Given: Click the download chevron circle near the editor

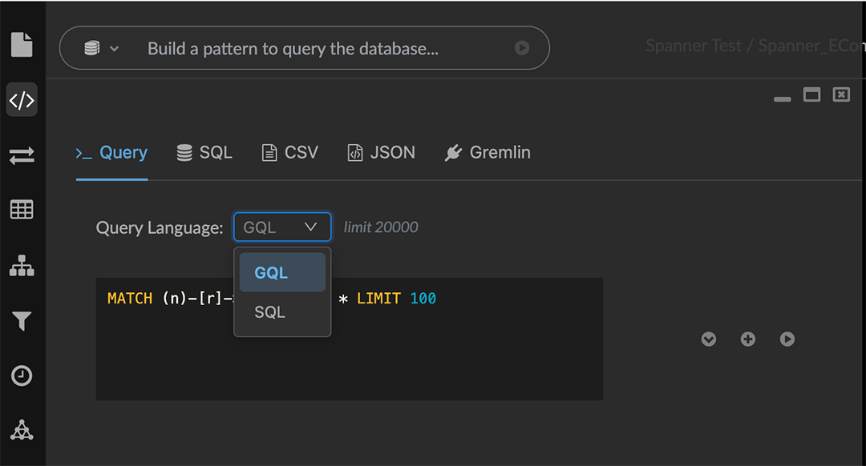Looking at the screenshot, I should pos(709,339).
